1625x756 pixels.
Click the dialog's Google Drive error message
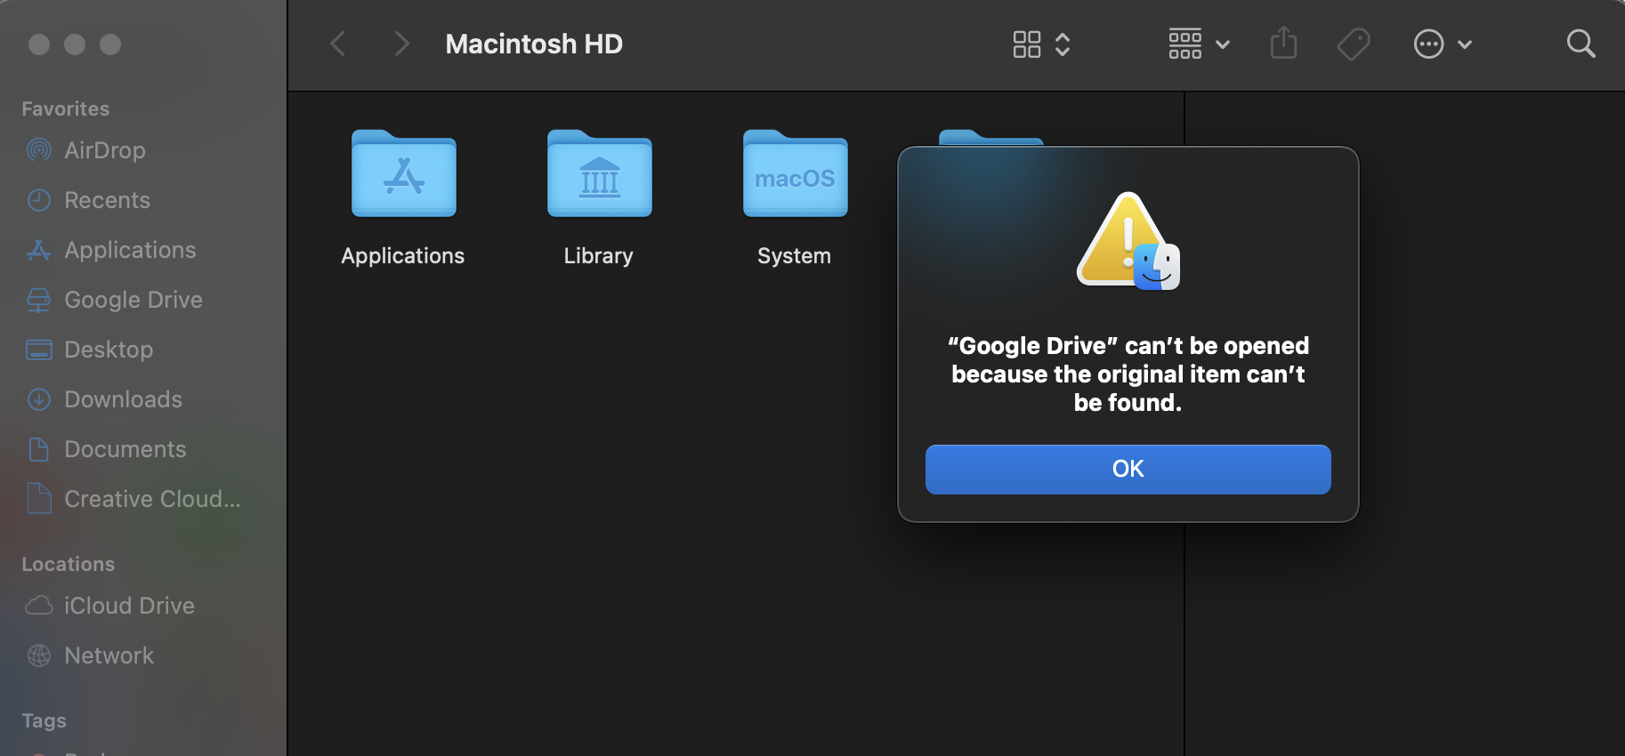1128,374
